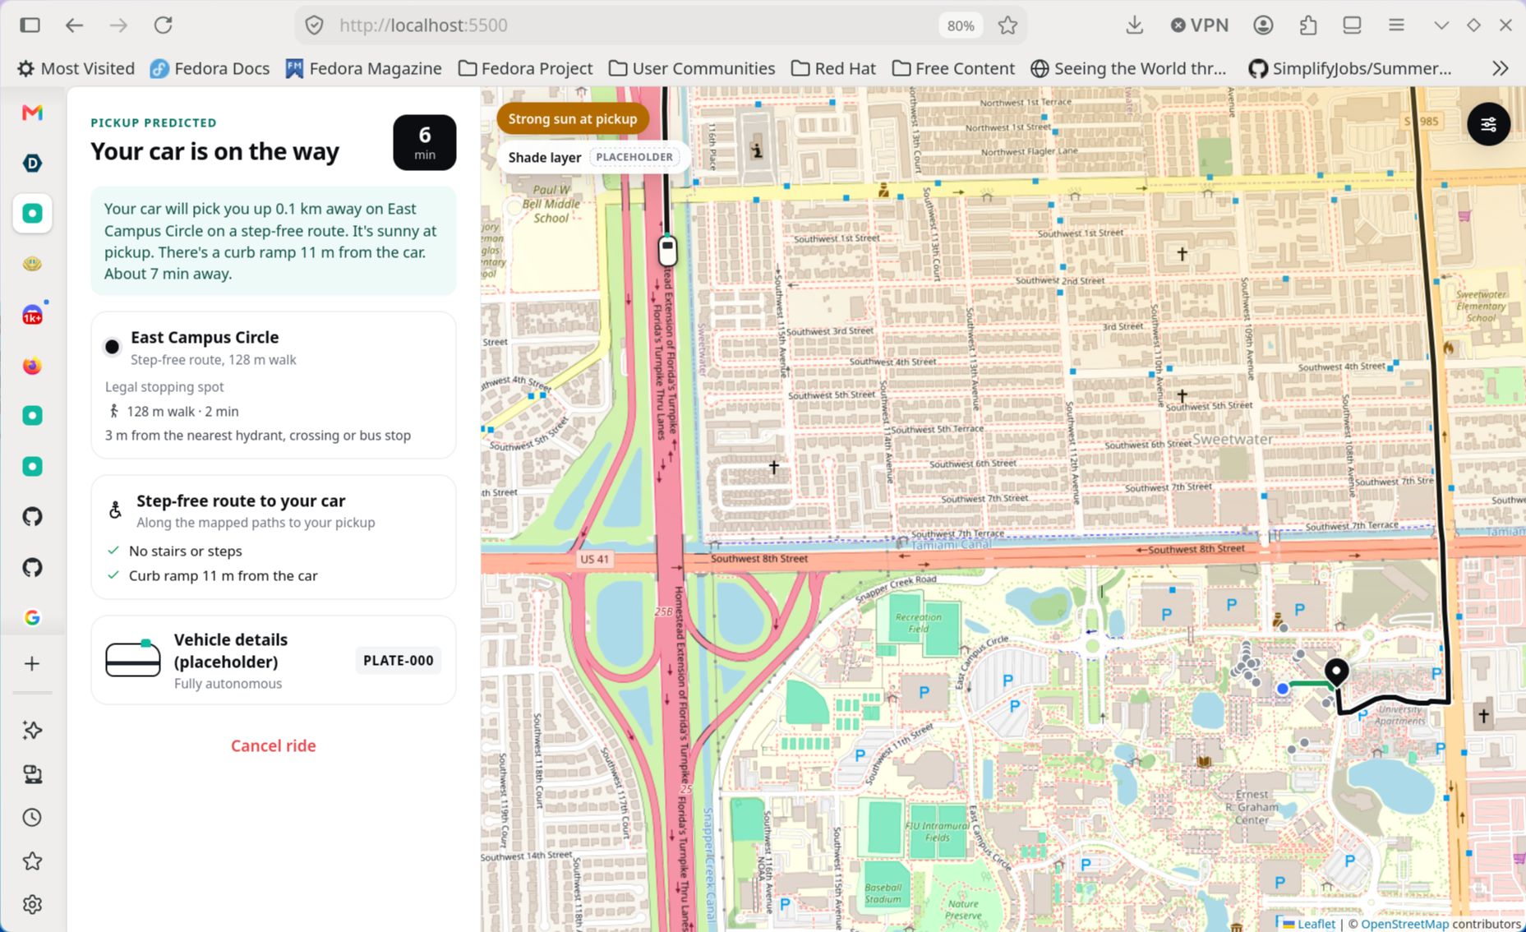
Task: Open the browser hamburger menu
Action: 1396,25
